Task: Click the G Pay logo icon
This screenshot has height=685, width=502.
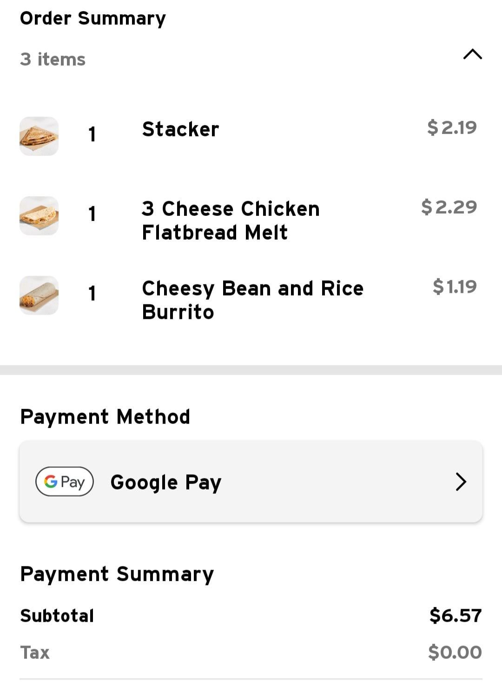Action: pos(65,482)
